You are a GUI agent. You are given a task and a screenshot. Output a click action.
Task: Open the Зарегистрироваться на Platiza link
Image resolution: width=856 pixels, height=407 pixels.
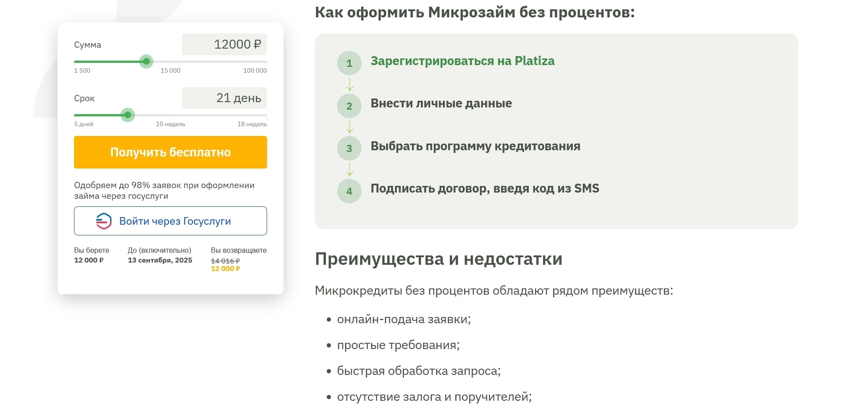pos(461,61)
